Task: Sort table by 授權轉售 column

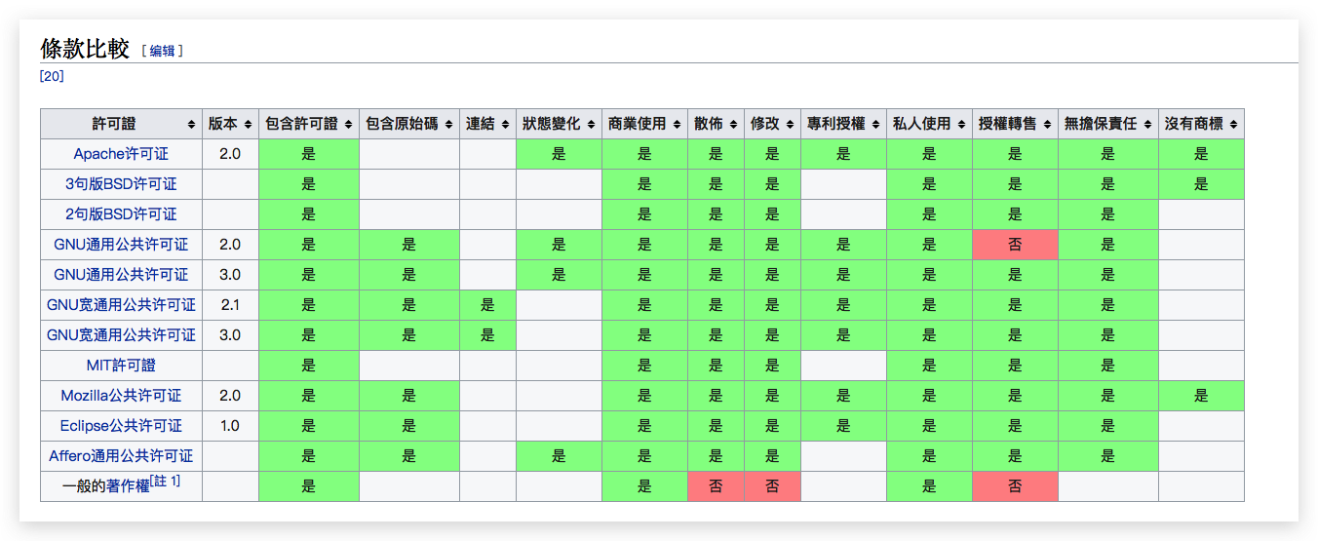Action: tap(1046, 125)
